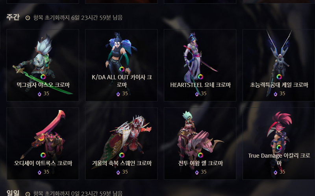Image resolution: width=315 pixels, height=196 pixels.
Task: Click 35 price on 겨울의 축복 스웨인 크로마
Action: 125,172
